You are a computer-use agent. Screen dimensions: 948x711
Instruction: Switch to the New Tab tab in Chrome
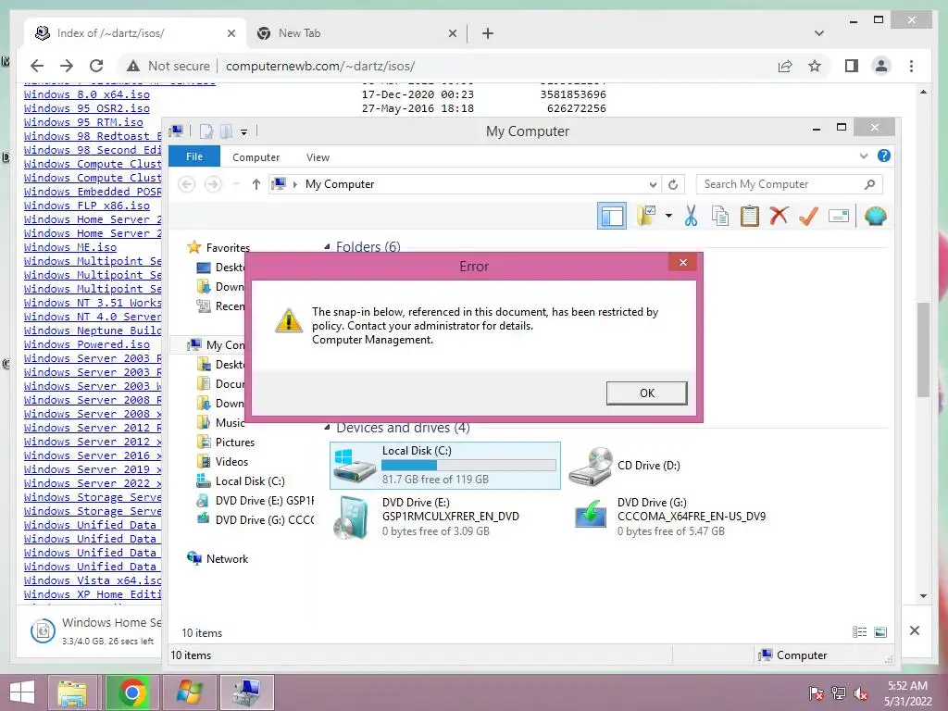(x=356, y=33)
